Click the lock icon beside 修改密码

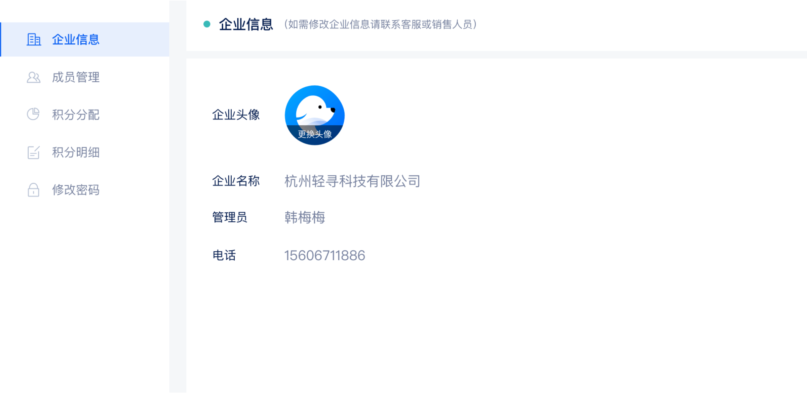pyautogui.click(x=33, y=190)
